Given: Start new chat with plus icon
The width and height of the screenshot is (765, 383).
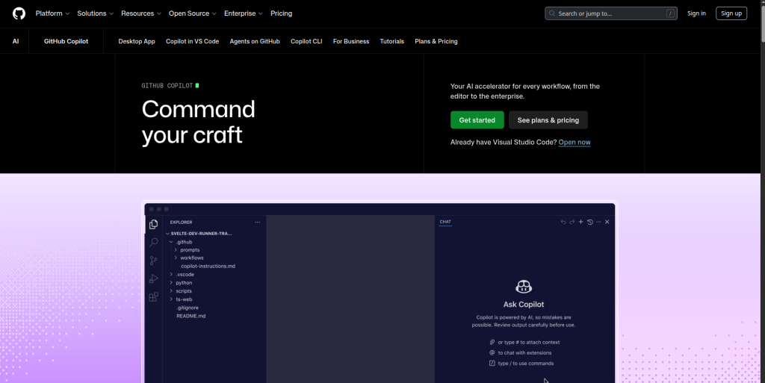Looking at the screenshot, I should (580, 222).
